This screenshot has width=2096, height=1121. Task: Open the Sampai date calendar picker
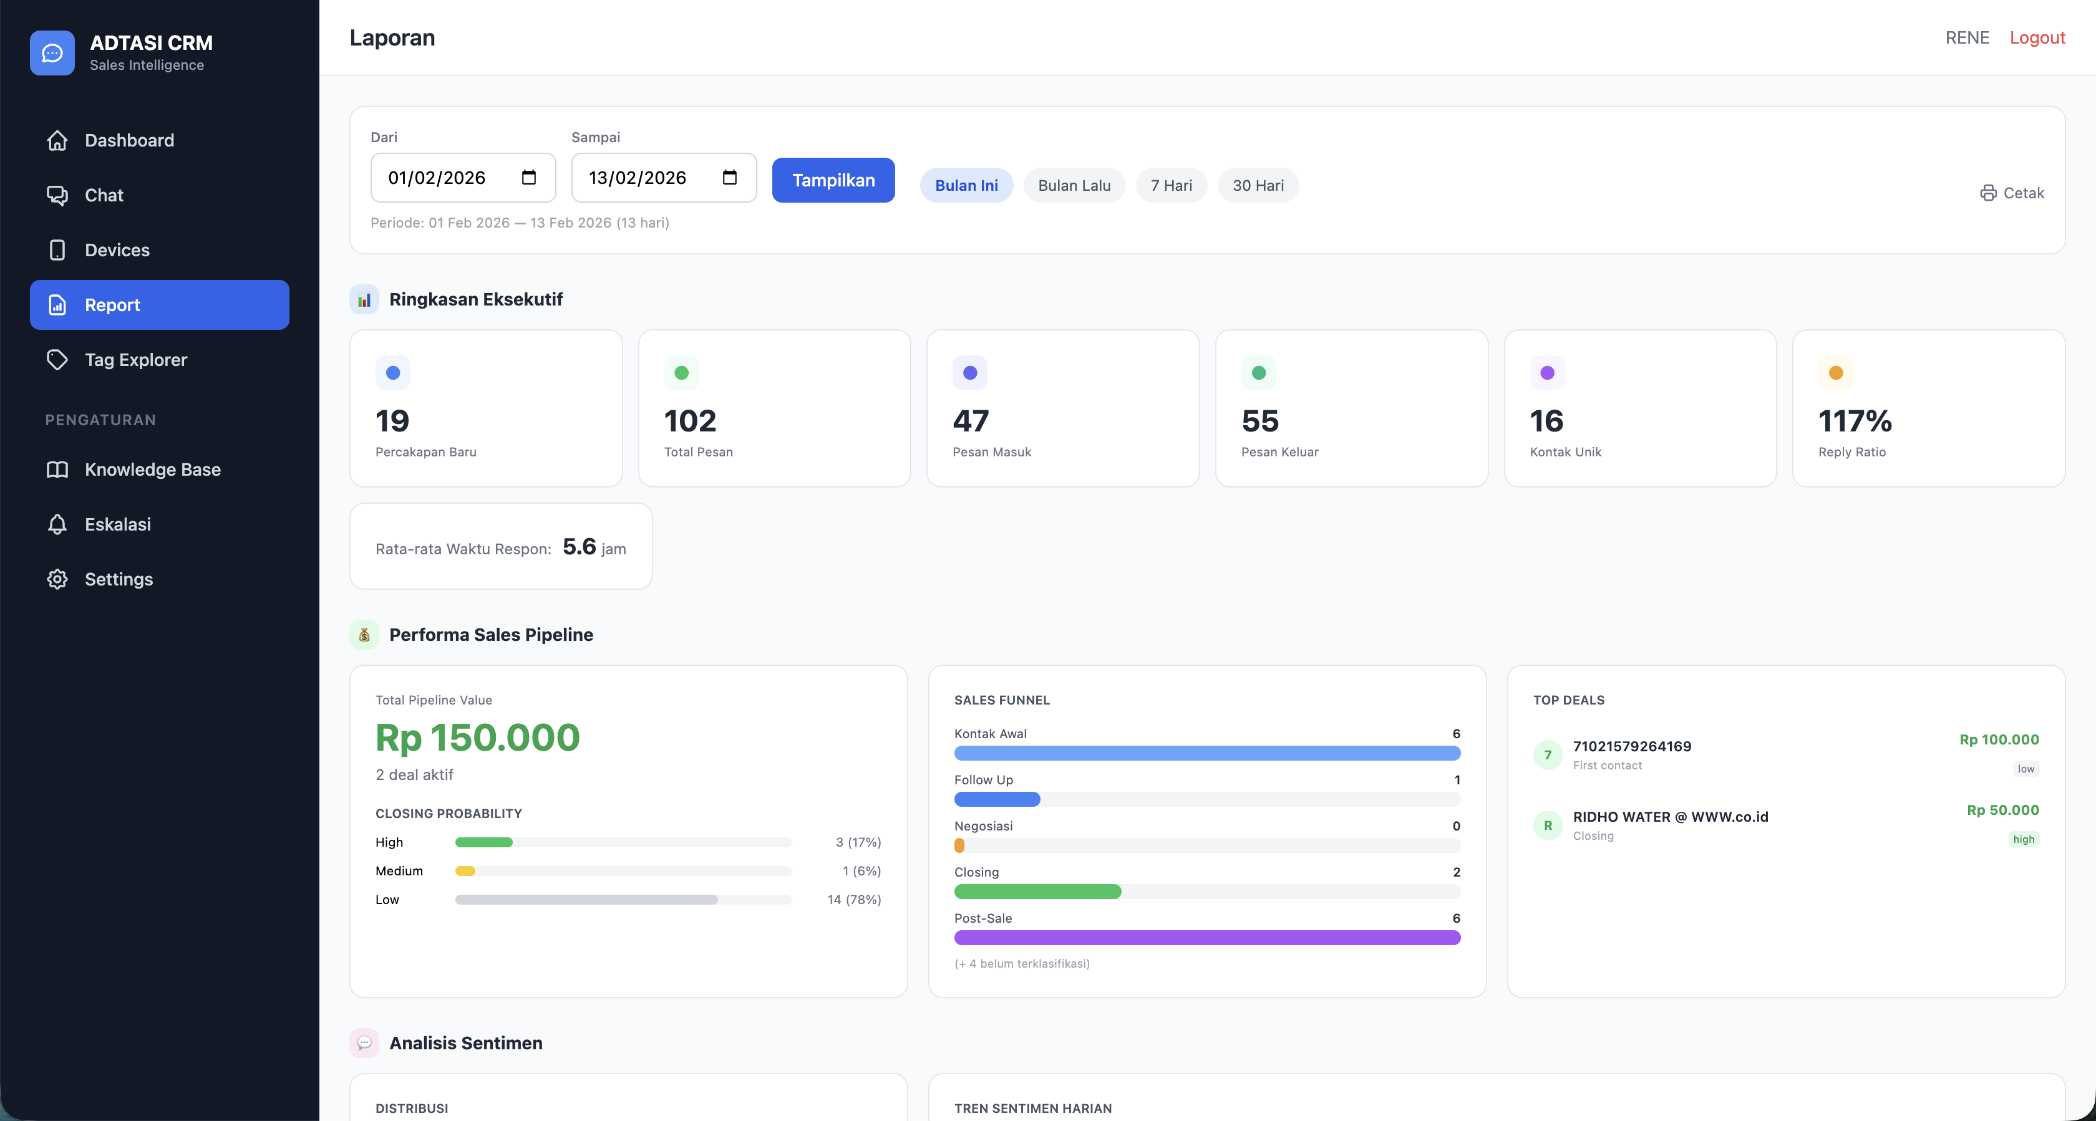click(x=730, y=177)
